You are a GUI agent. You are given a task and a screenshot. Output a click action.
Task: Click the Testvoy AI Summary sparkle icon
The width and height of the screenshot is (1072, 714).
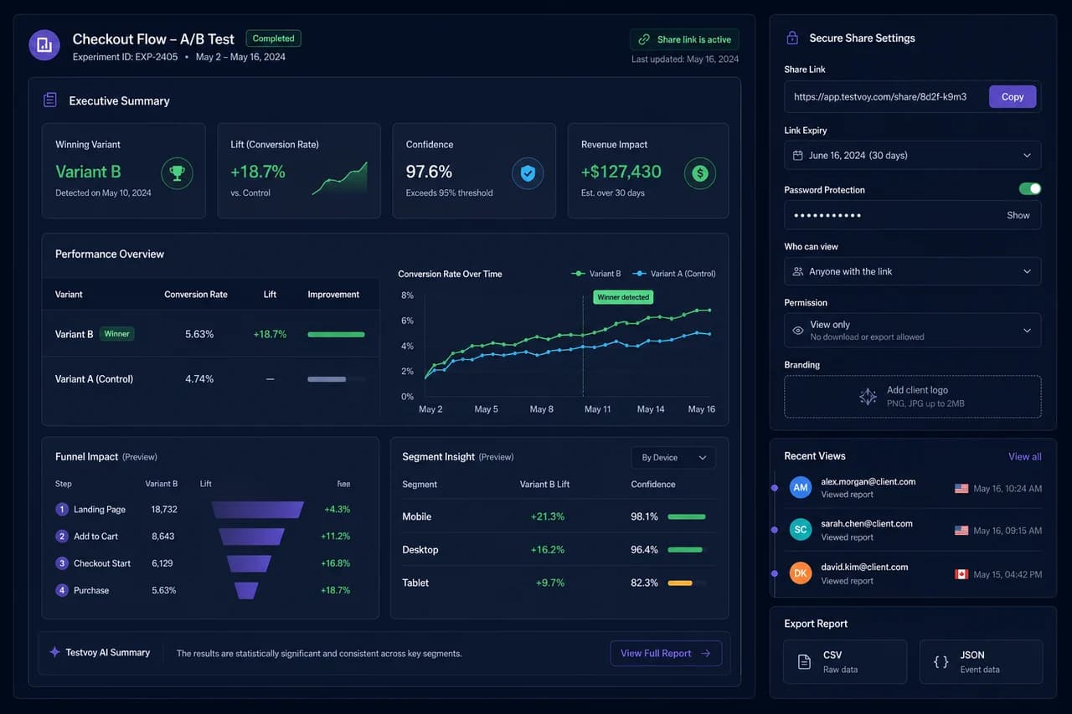tap(54, 652)
